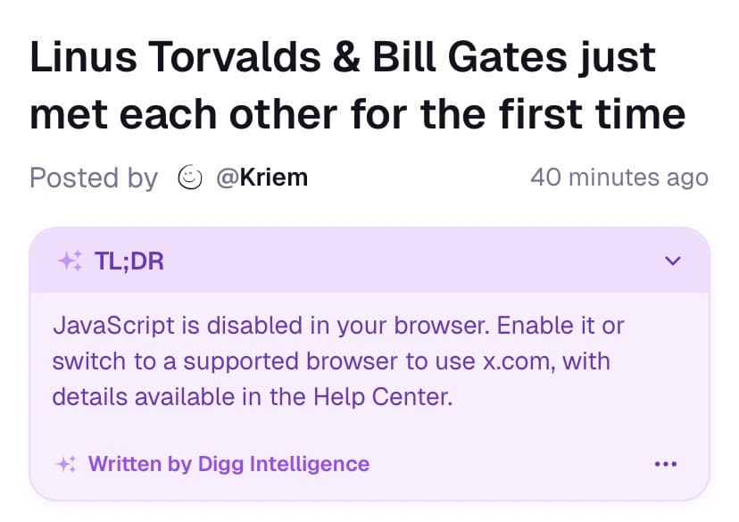Click the ellipsis icon in the purple summary card

pos(666,463)
